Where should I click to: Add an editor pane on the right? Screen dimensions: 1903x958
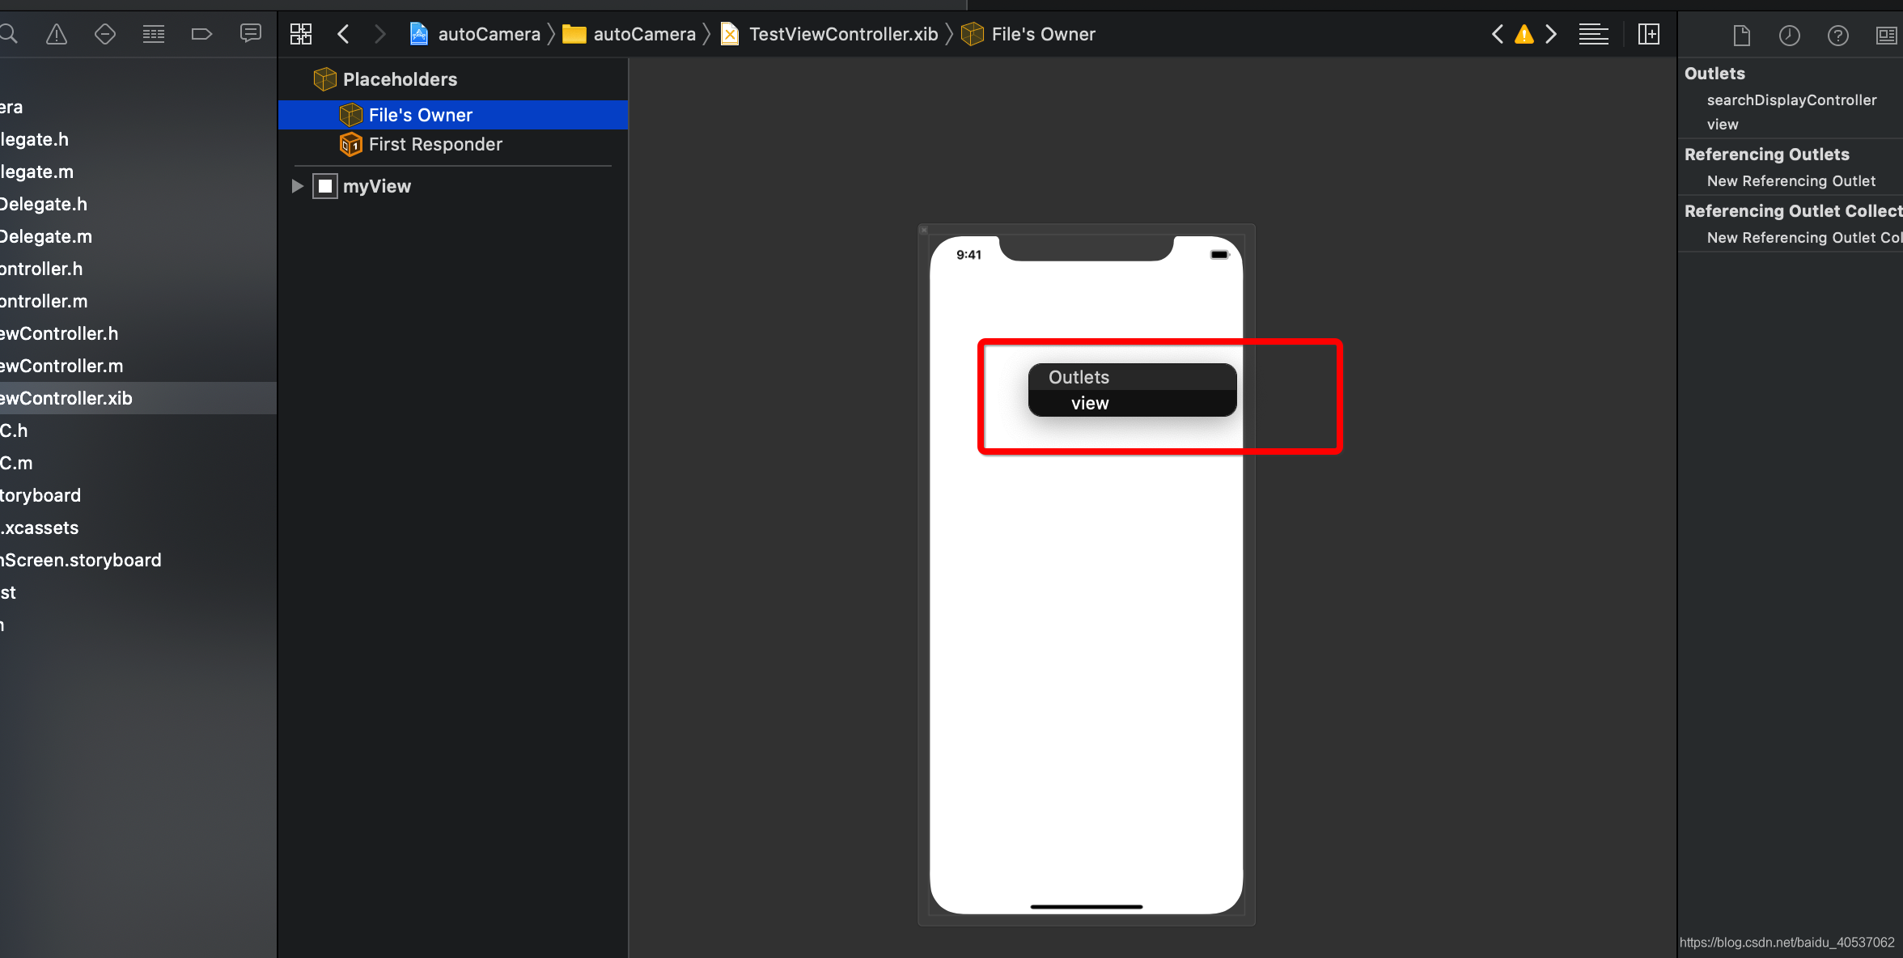(x=1649, y=34)
